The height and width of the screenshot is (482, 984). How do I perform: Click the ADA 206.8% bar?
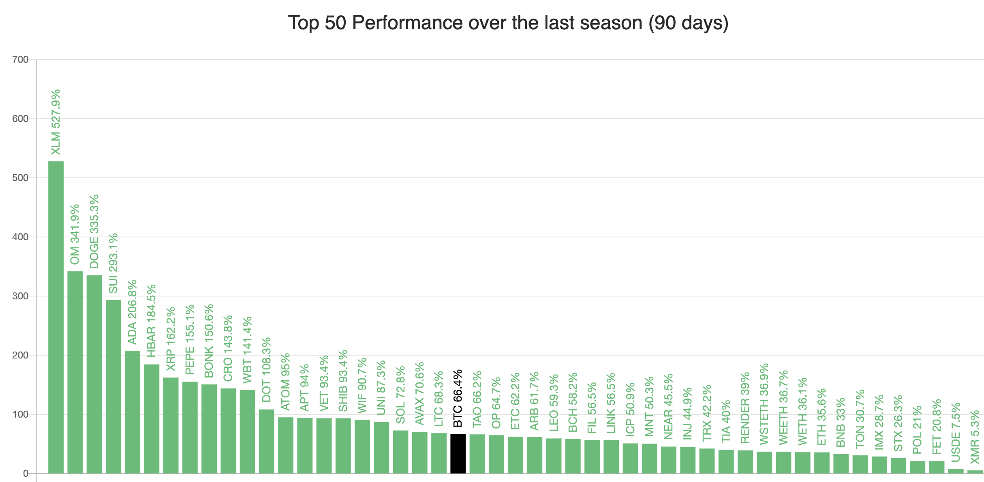133,412
